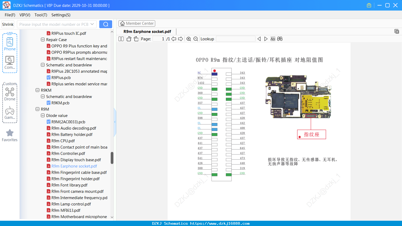402x226 pixels.
Task: Click the blue search button
Action: (x=106, y=24)
